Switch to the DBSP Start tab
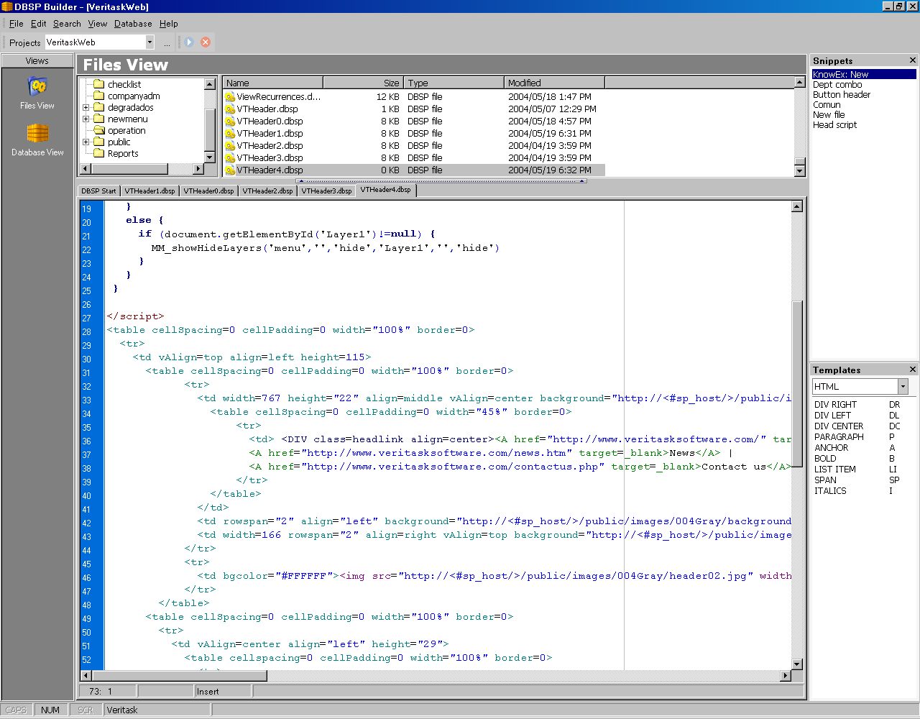920x719 pixels. pyautogui.click(x=98, y=191)
